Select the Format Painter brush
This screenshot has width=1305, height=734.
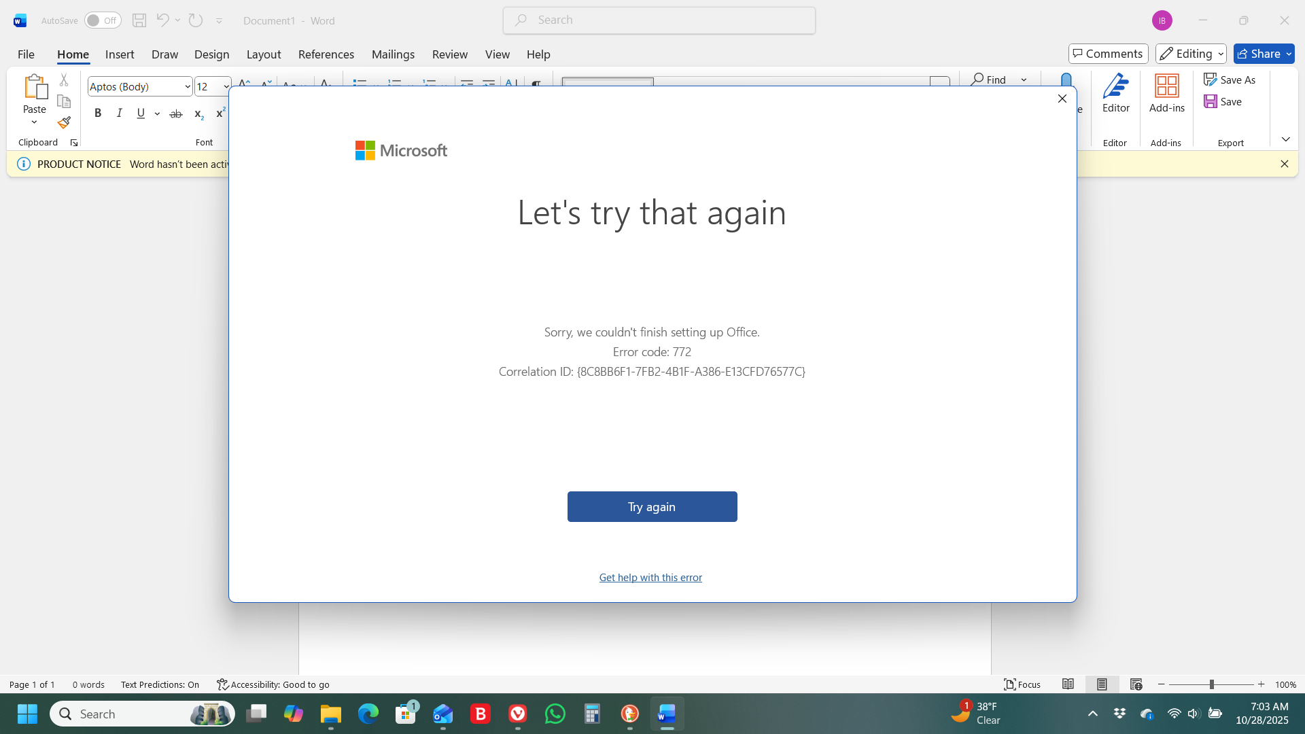tap(64, 122)
